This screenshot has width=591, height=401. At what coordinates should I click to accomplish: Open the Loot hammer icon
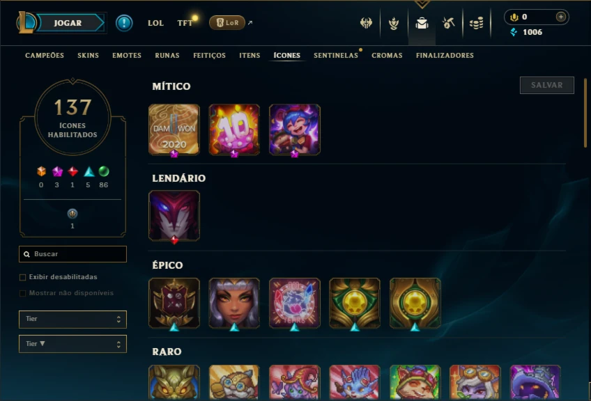[x=449, y=24]
